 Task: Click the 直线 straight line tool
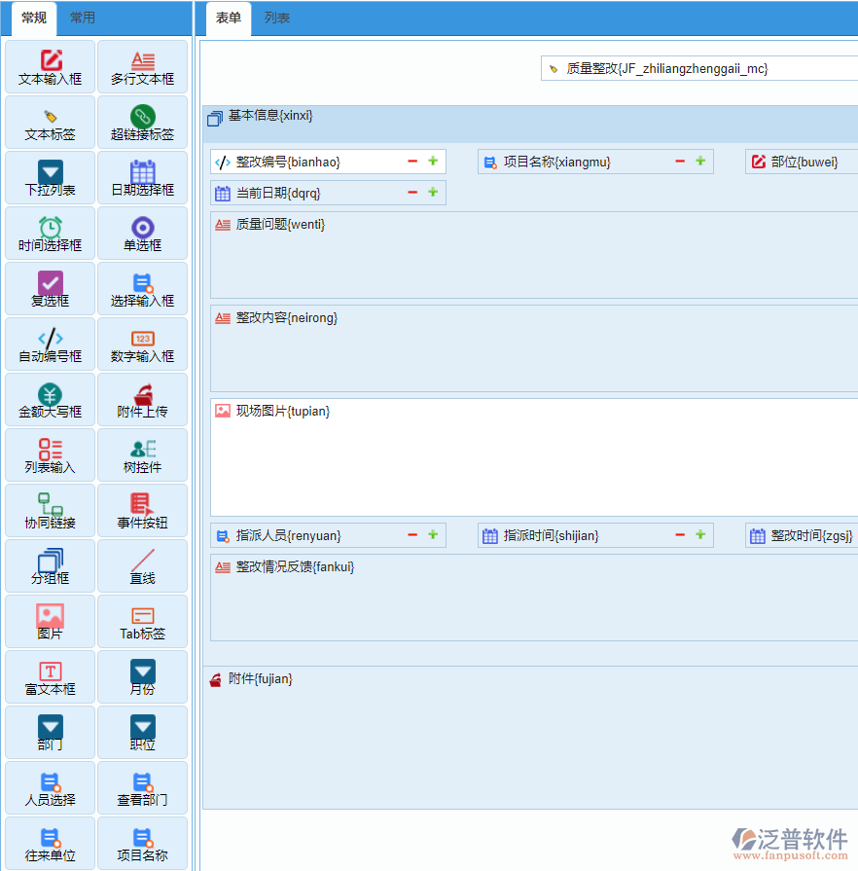pos(142,565)
